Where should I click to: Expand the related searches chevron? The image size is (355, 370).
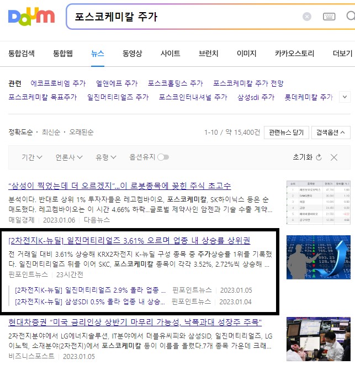pos(345,97)
